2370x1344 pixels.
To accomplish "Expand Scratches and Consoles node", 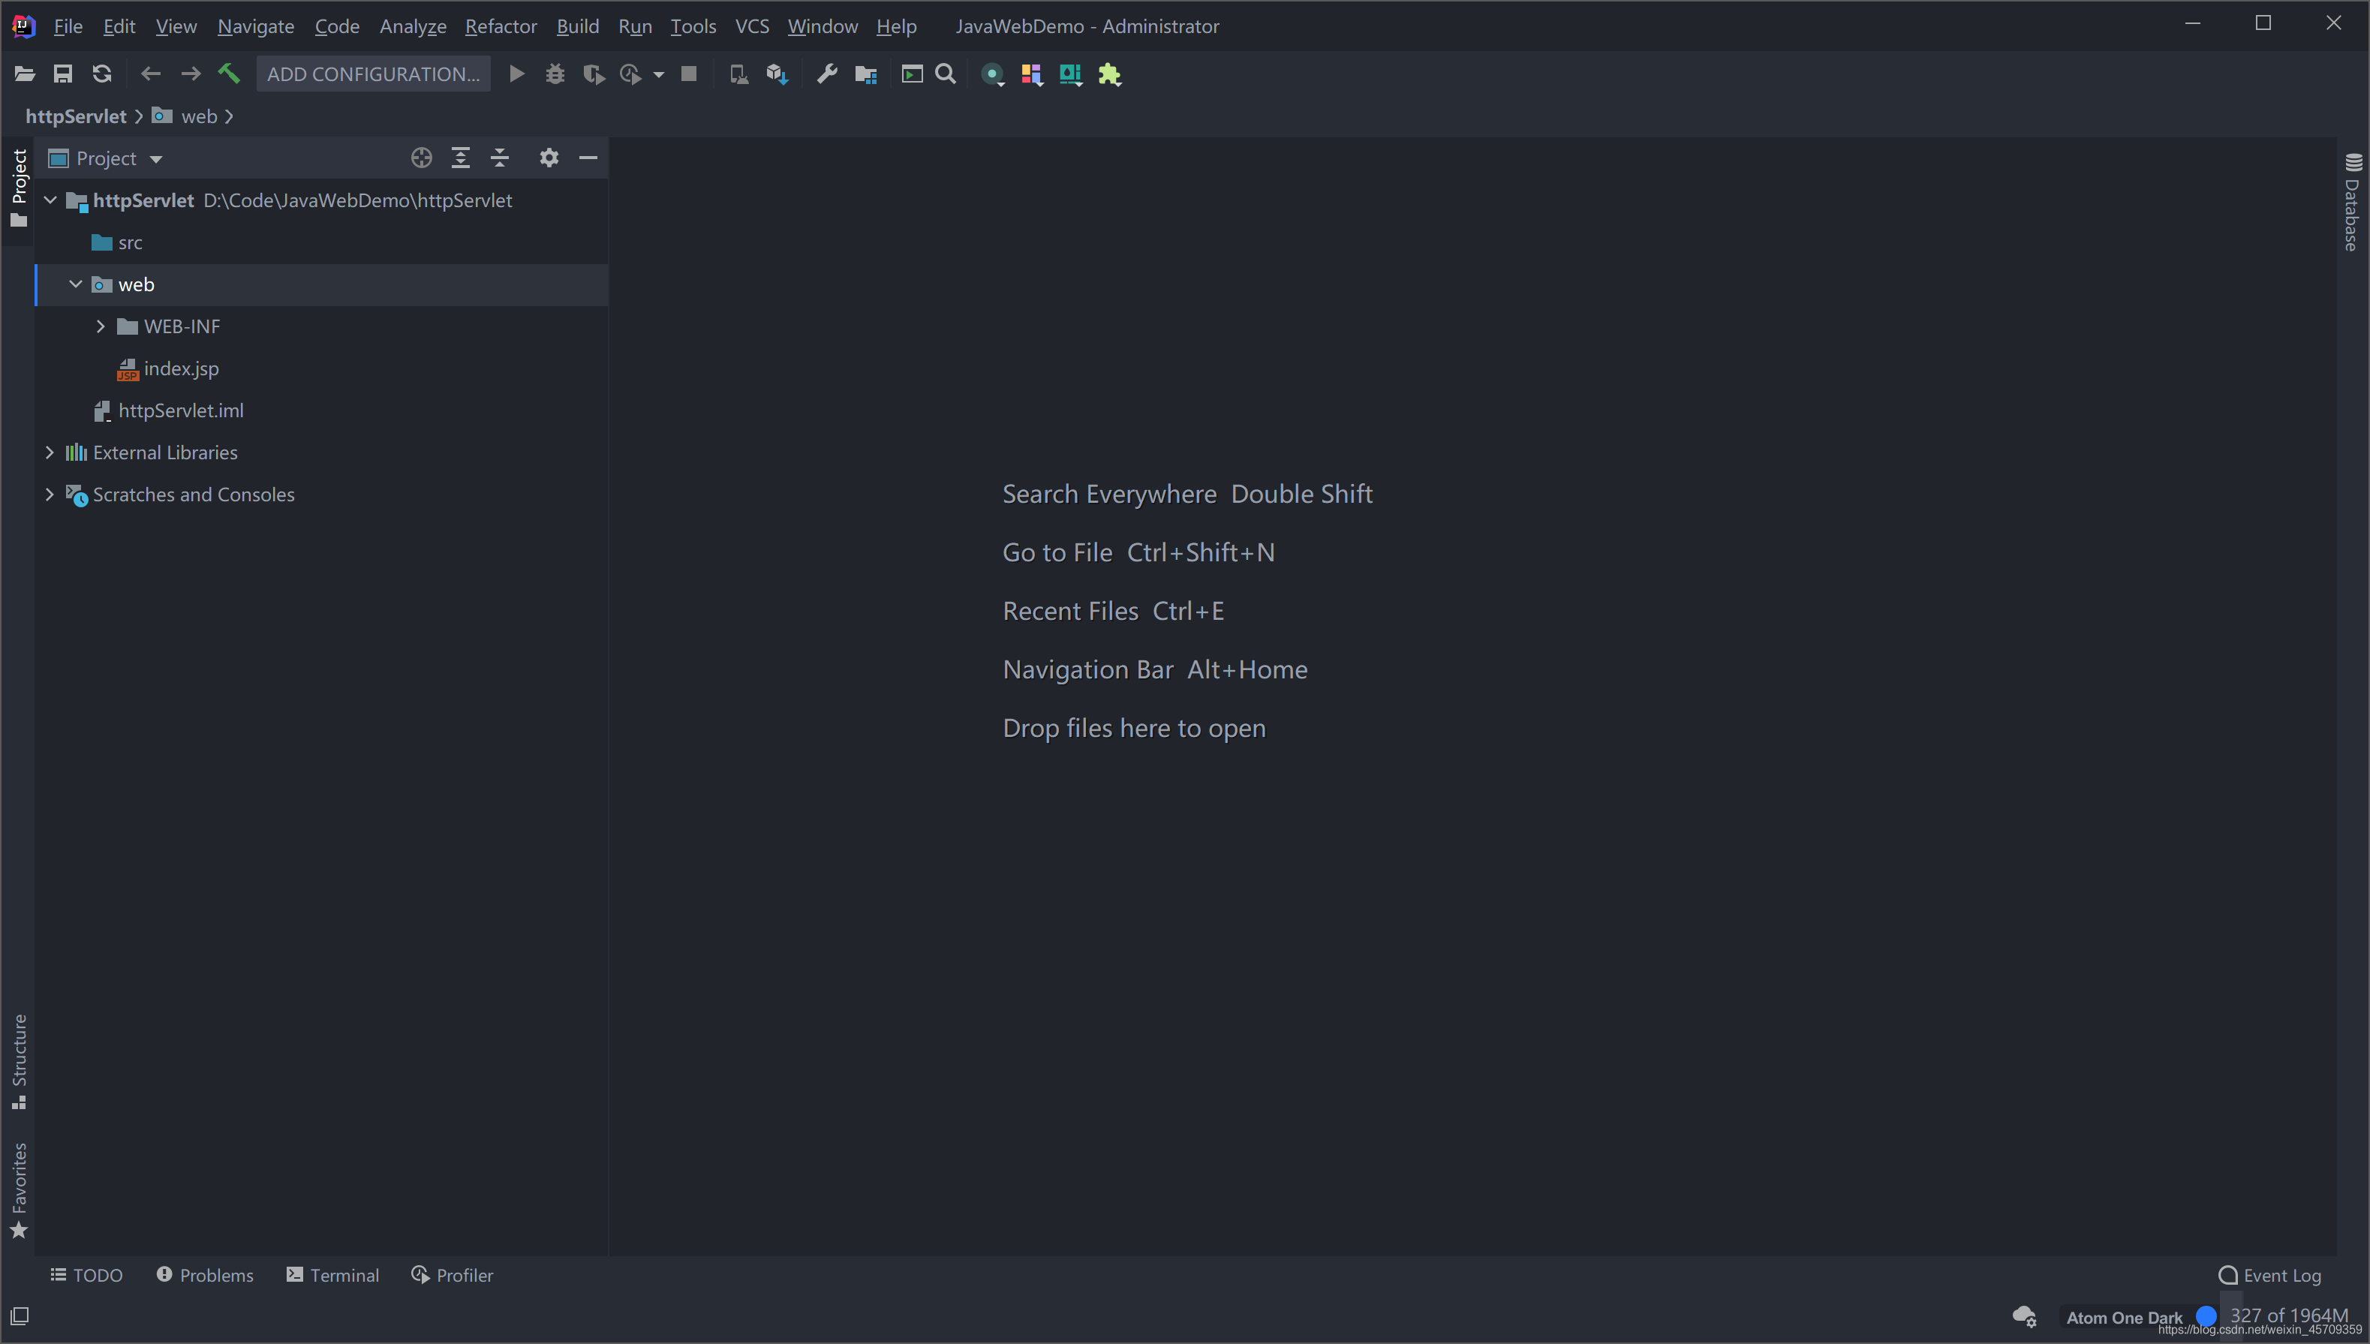I will [50, 495].
